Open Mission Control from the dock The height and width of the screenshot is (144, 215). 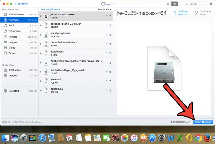click(33, 138)
